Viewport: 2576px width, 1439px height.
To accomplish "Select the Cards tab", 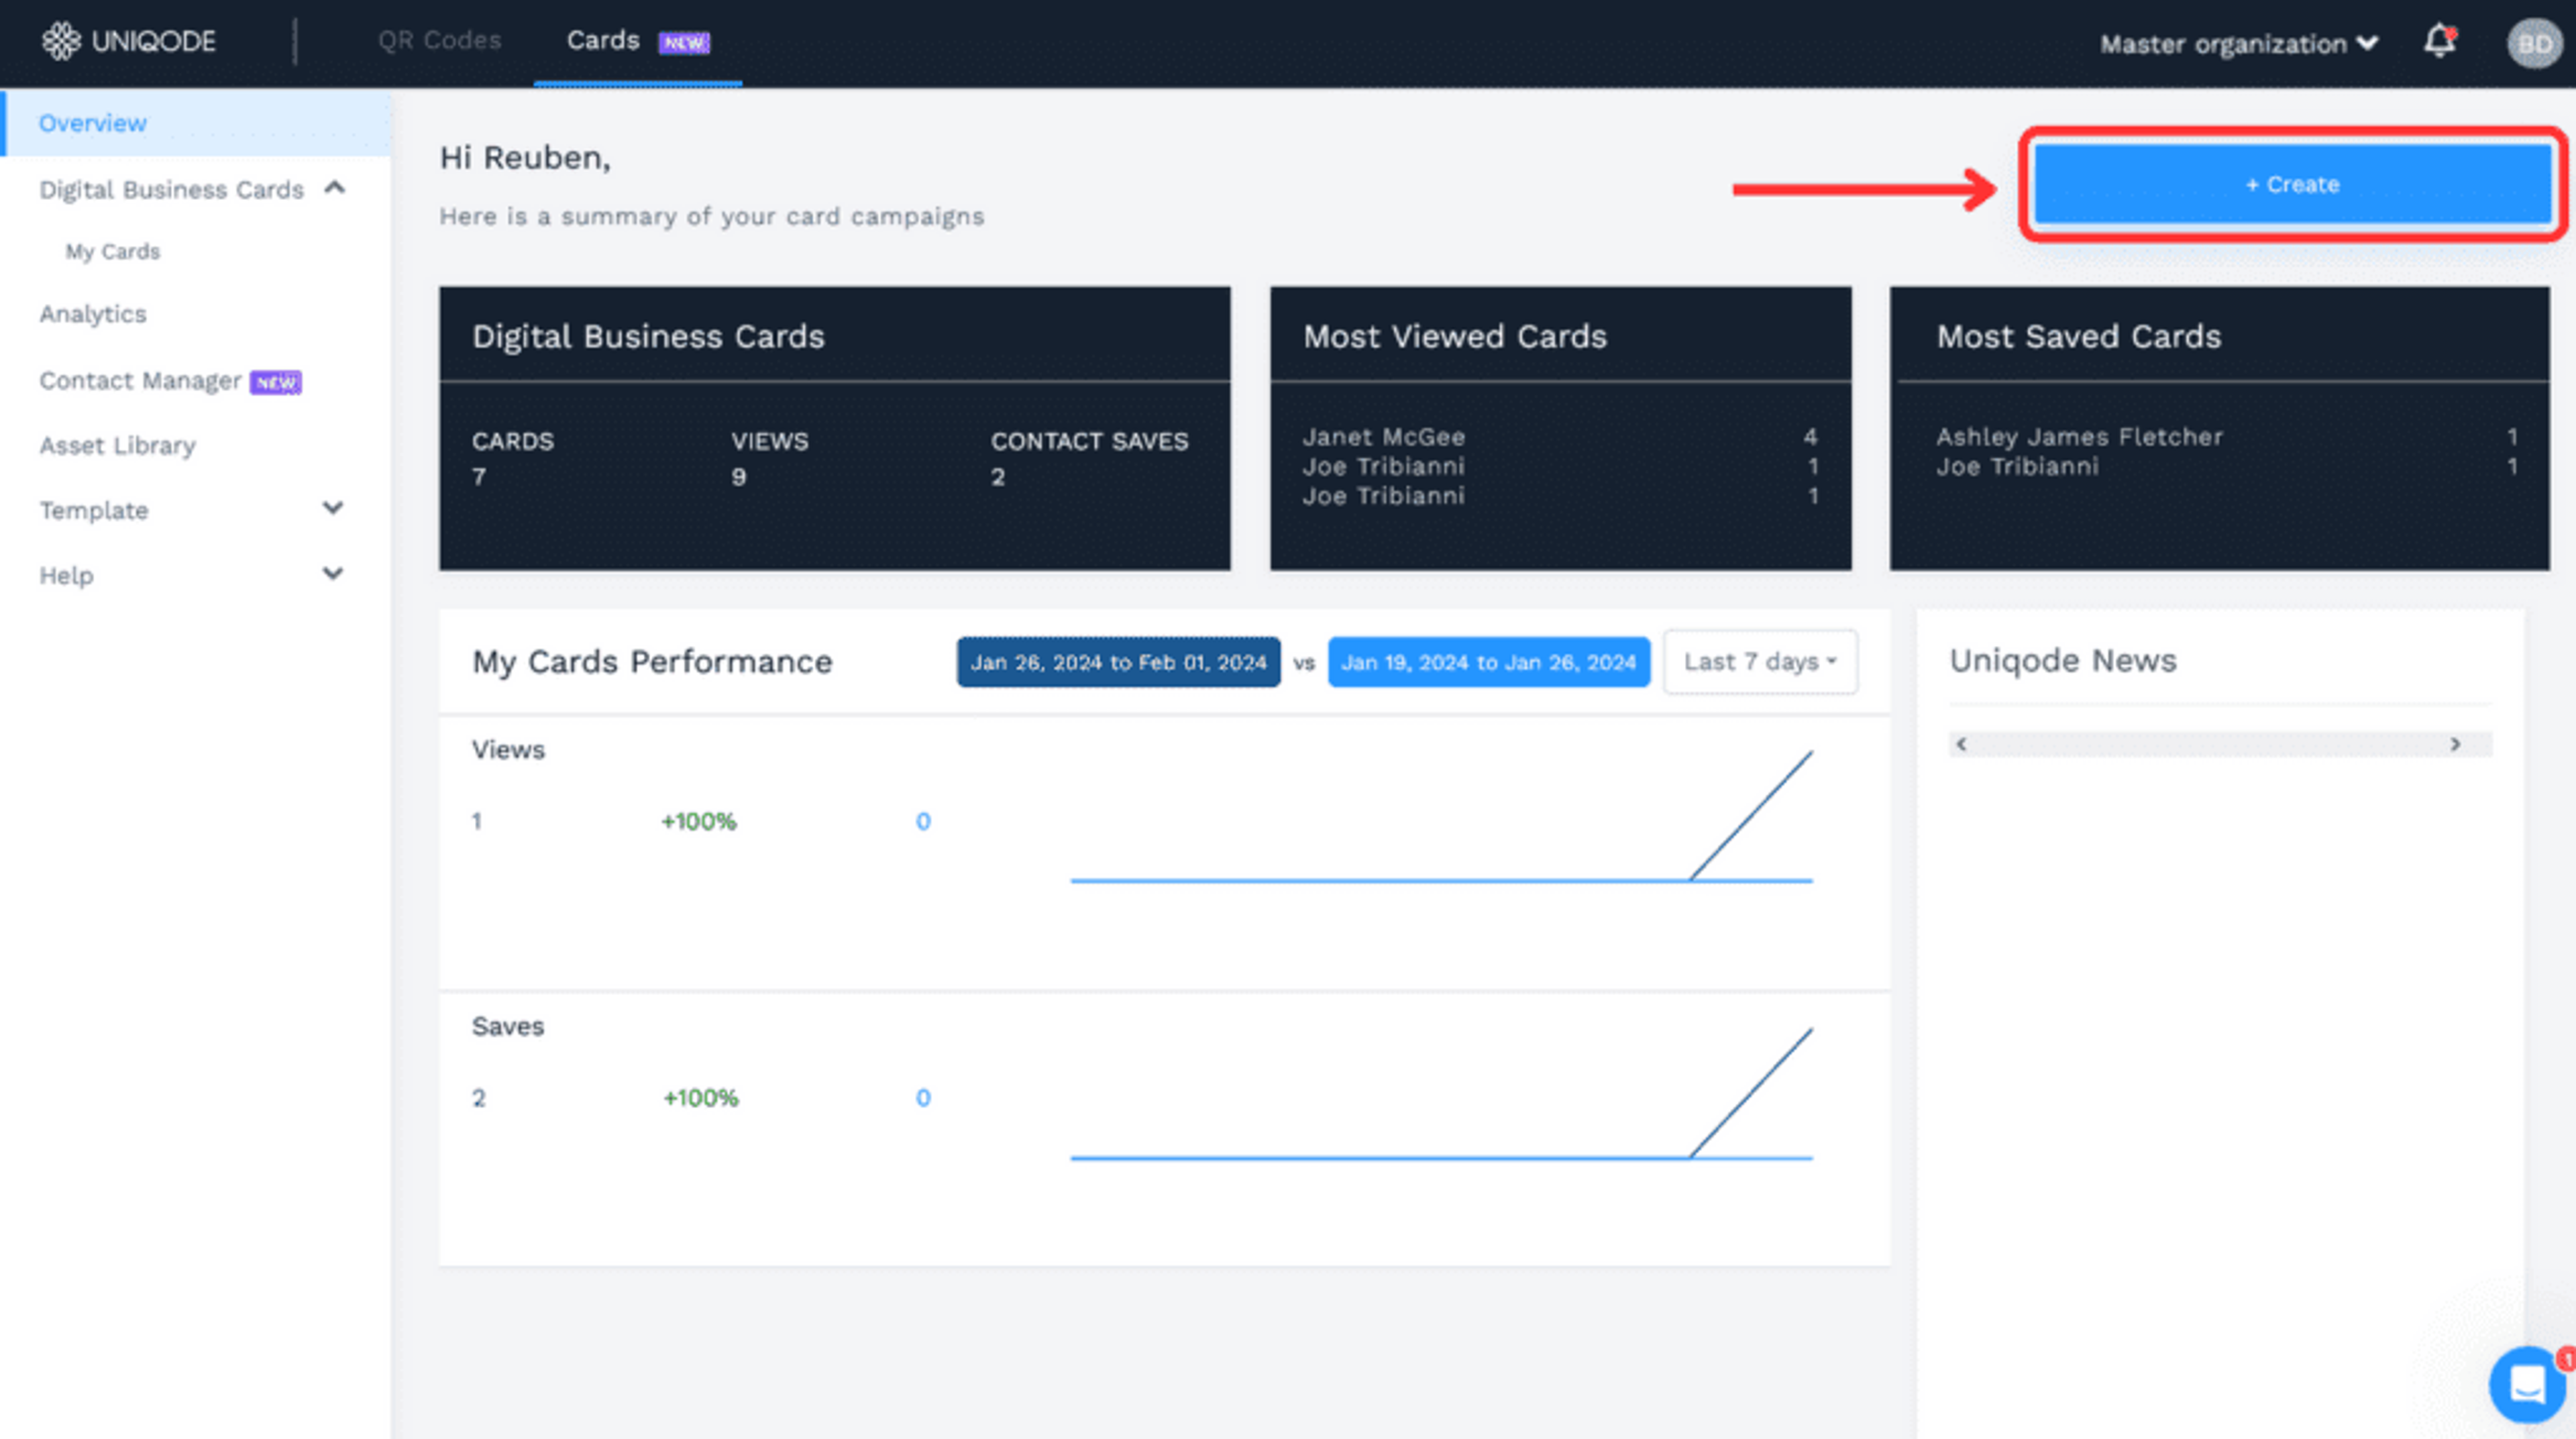I will pos(603,40).
